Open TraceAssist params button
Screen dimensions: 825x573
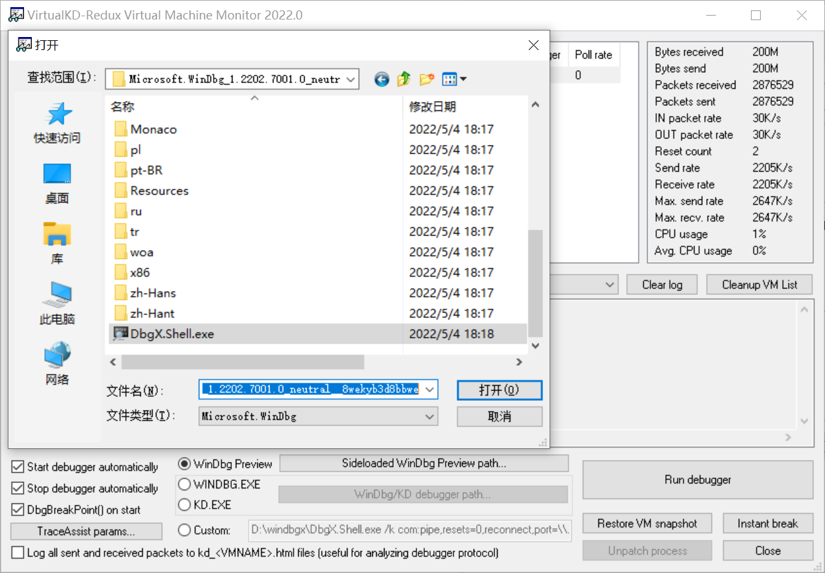coord(86,531)
